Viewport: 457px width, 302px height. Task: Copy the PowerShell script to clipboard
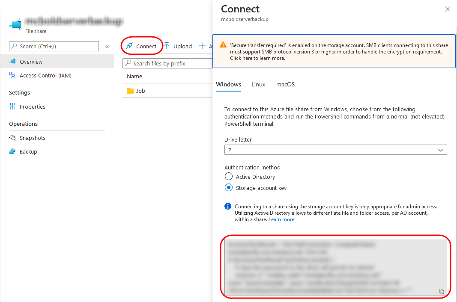pyautogui.click(x=442, y=291)
